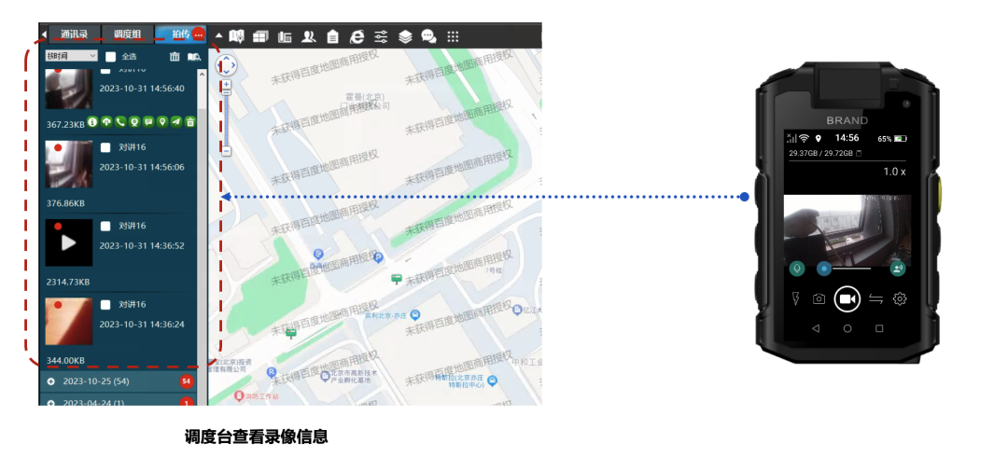The image size is (1008, 457).
Task: Open the clipboard task toolbar icon
Action: pyautogui.click(x=332, y=36)
